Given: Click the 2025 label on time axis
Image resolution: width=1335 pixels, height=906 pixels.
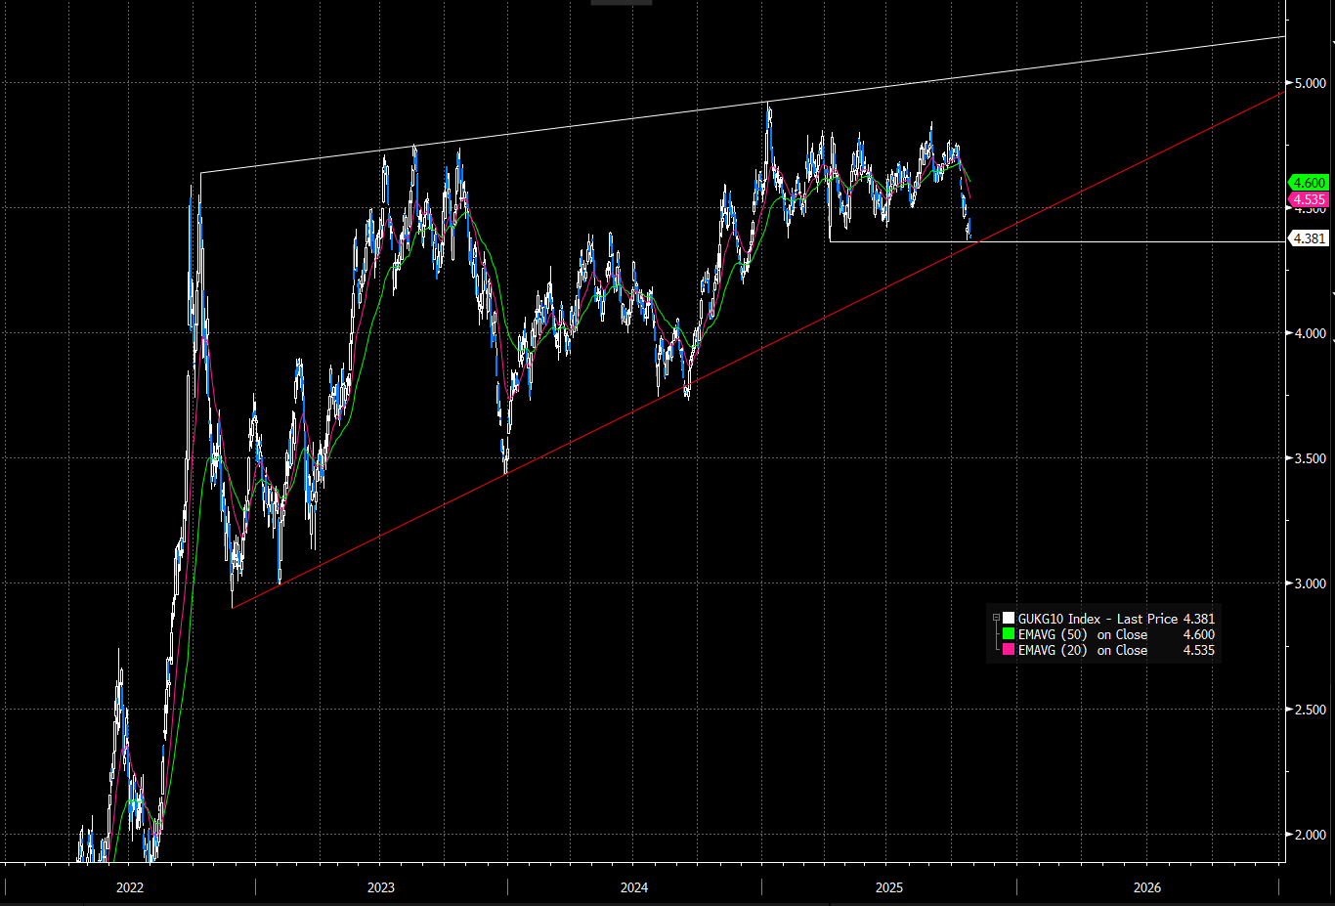Looking at the screenshot, I should 889,887.
